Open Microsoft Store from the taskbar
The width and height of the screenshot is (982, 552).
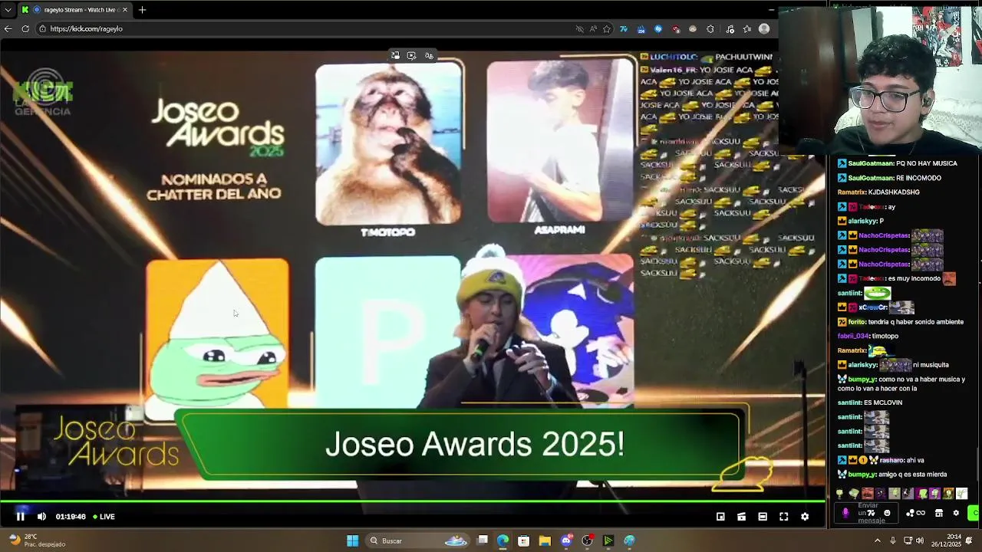click(x=523, y=540)
